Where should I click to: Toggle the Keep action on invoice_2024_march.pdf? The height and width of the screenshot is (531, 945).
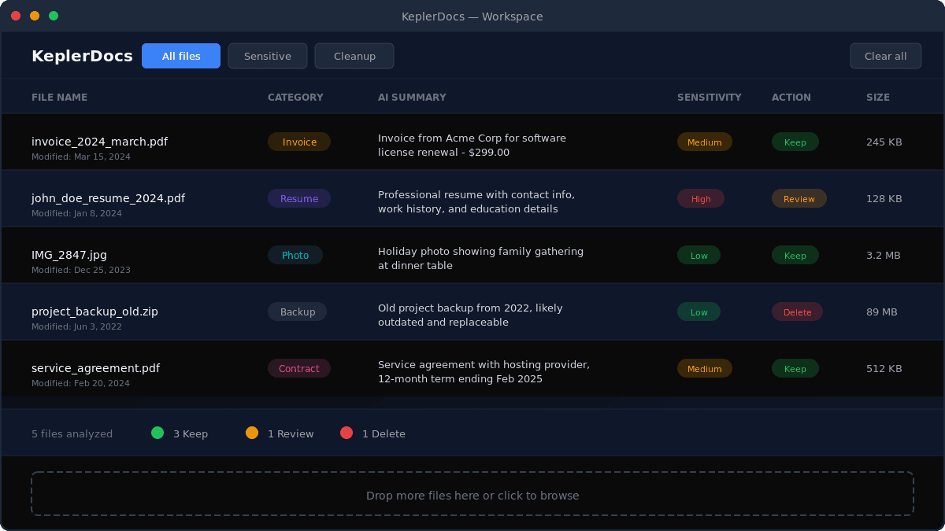[x=795, y=142]
